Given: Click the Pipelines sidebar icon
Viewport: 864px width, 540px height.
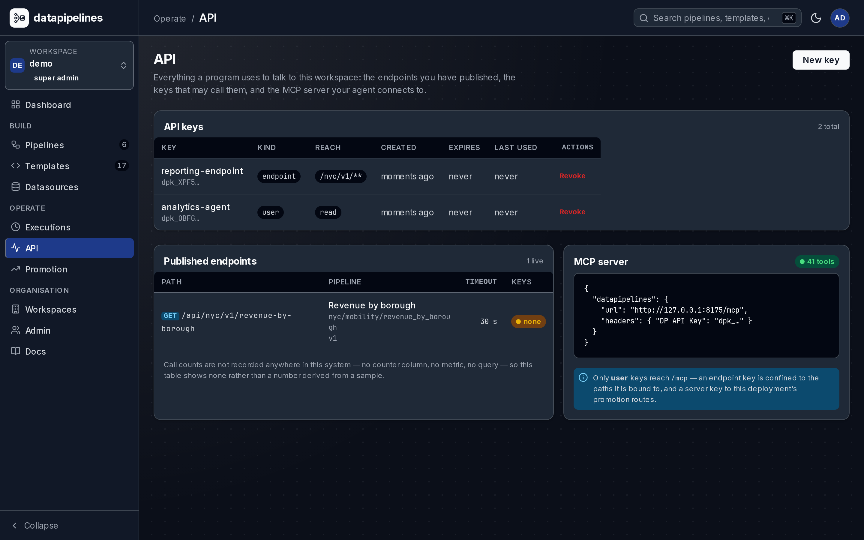Looking at the screenshot, I should [15, 145].
